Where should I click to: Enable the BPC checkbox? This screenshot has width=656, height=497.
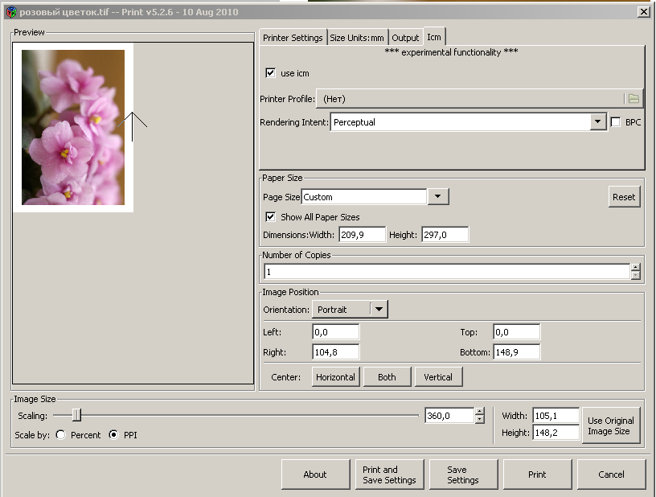pyautogui.click(x=615, y=122)
